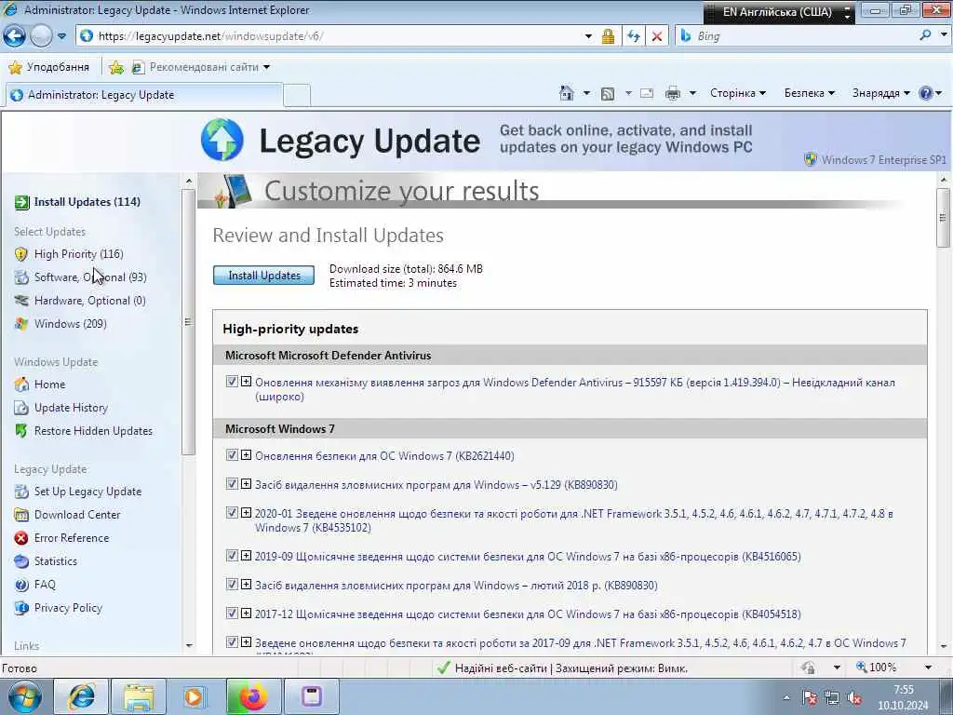This screenshot has height=715, width=953.
Task: Uncheck the Windows Defender Antivirus update checkbox
Action: pyautogui.click(x=232, y=381)
